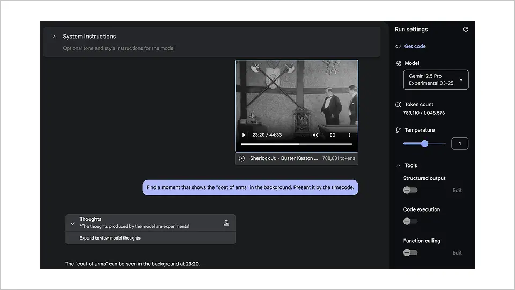515x290 pixels.
Task: Mute the video using the speaker icon
Action: point(315,135)
